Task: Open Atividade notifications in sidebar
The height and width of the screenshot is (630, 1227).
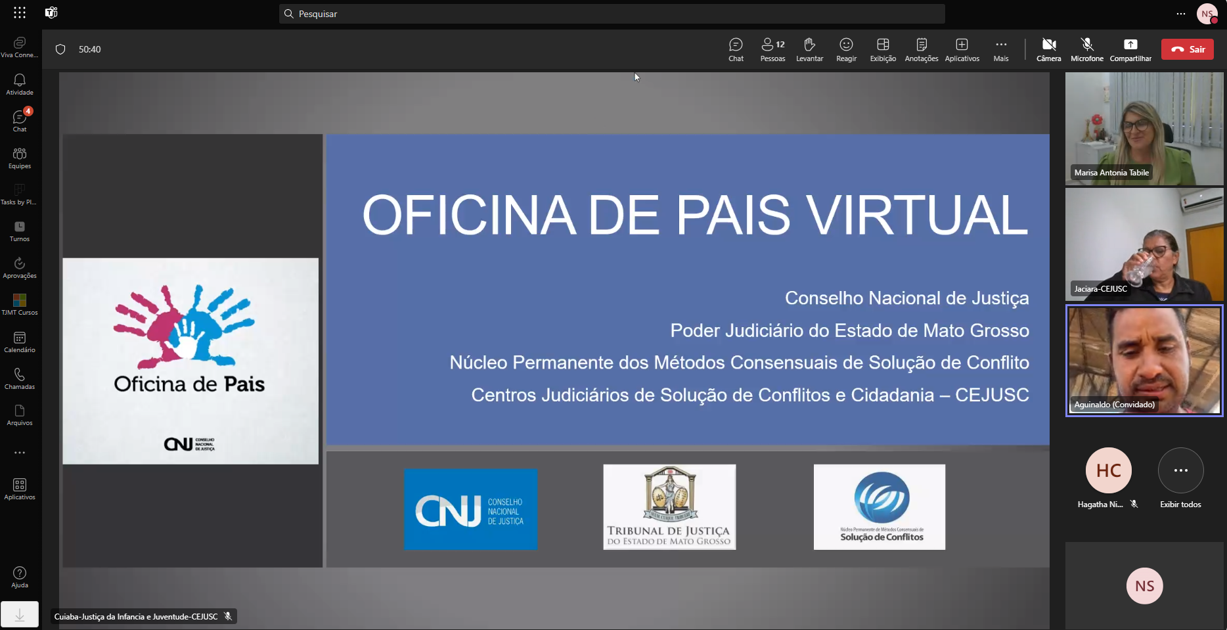Action: tap(20, 84)
